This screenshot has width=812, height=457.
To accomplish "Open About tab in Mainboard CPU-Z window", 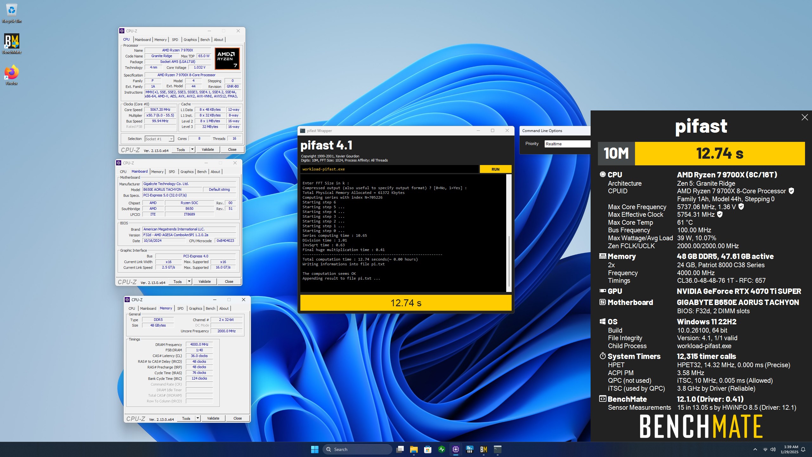I will click(215, 172).
